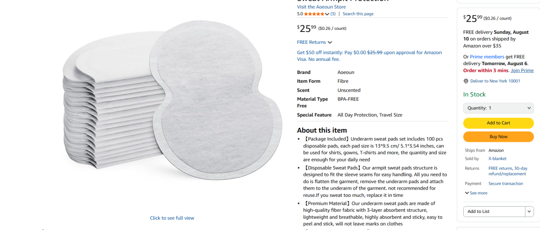Click the location pin icon beside Deliver to New York
This screenshot has height=230, width=540.
[x=466, y=81]
